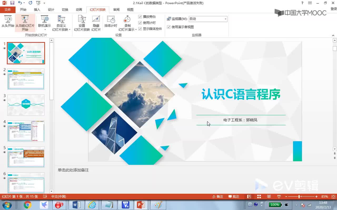The width and height of the screenshot is (337, 210).
Task: Click 登录 (Sign in) link
Action: coord(334,9)
